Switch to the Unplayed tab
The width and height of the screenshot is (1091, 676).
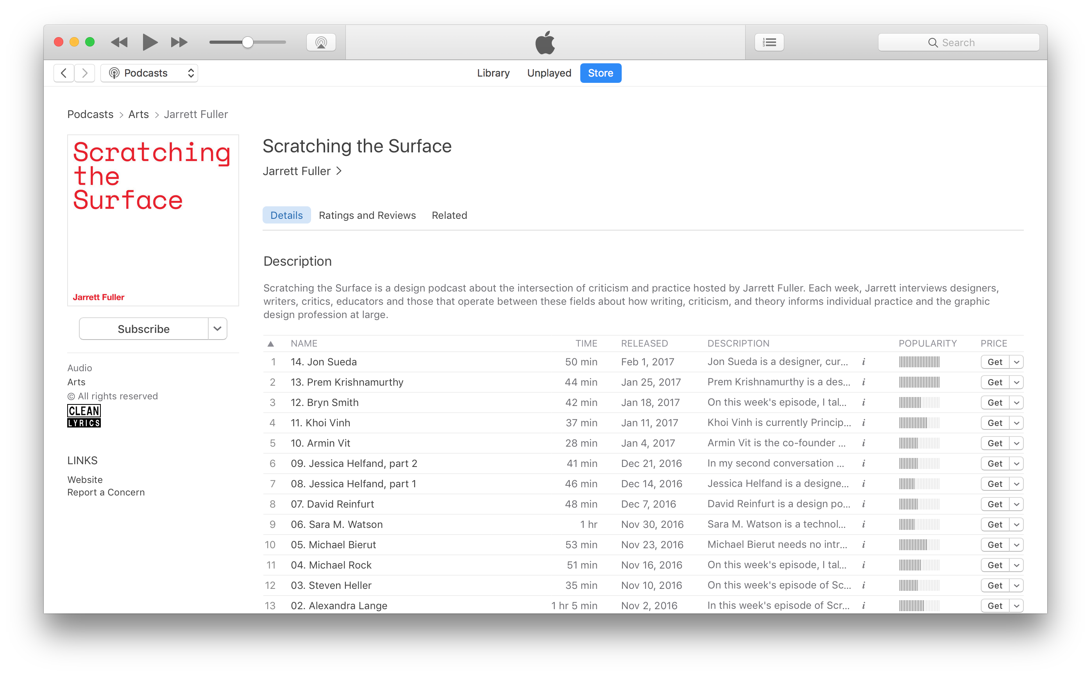pyautogui.click(x=549, y=73)
